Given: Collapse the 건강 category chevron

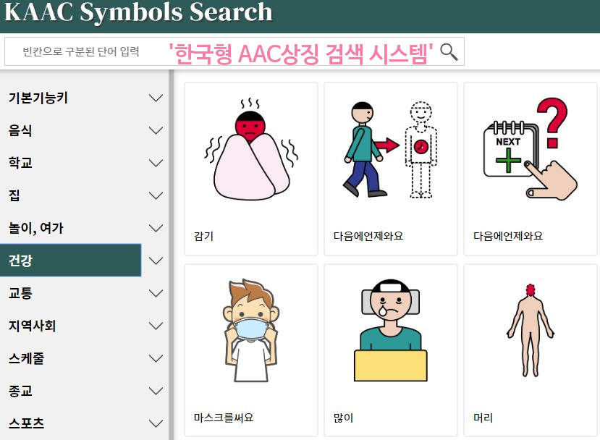Looking at the screenshot, I should (x=156, y=261).
